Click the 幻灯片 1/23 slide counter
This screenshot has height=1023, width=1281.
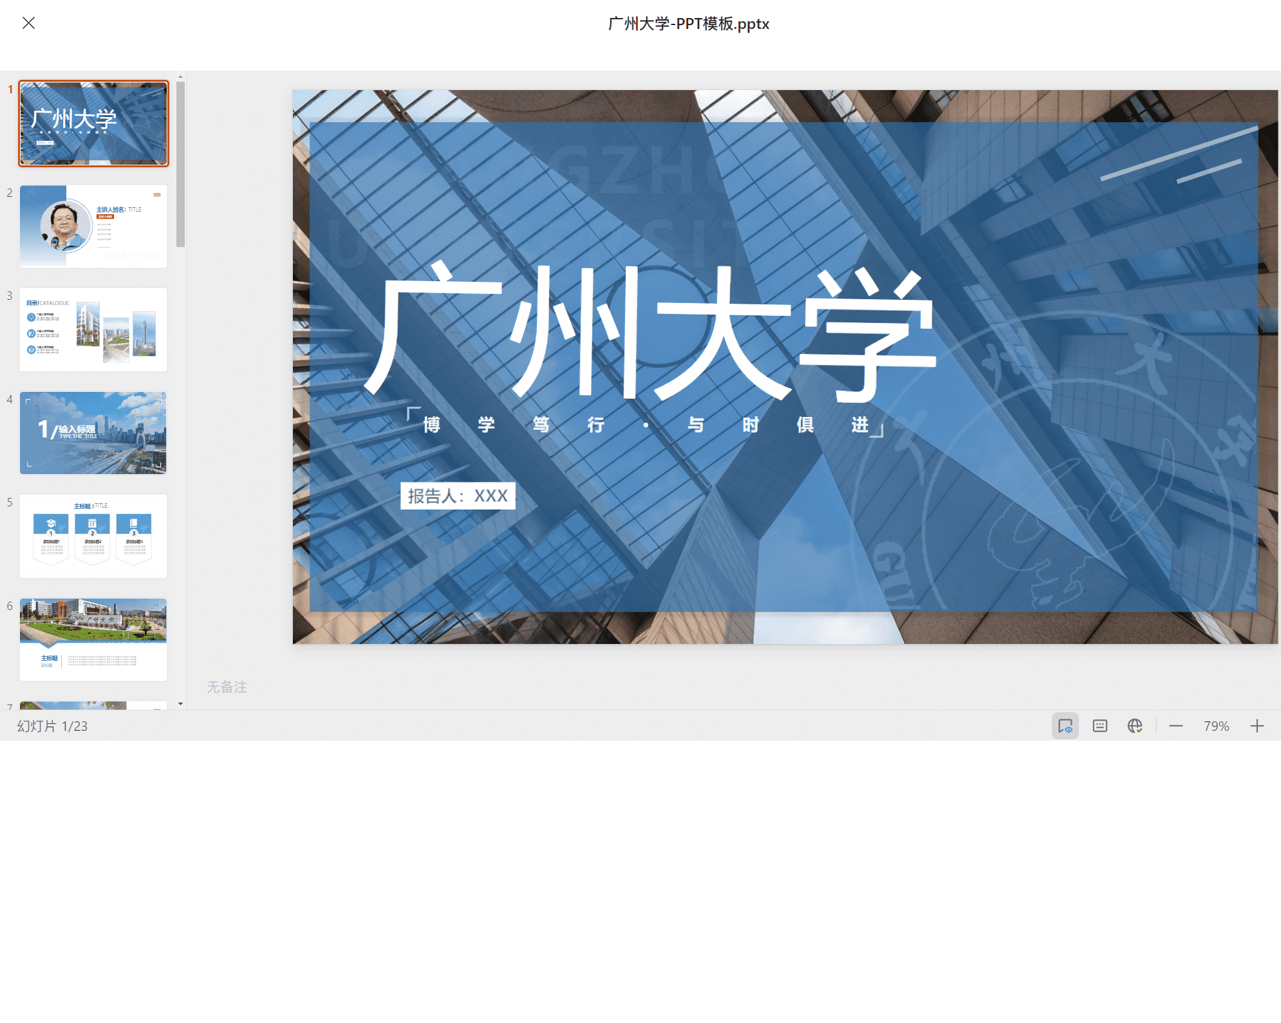coord(52,726)
